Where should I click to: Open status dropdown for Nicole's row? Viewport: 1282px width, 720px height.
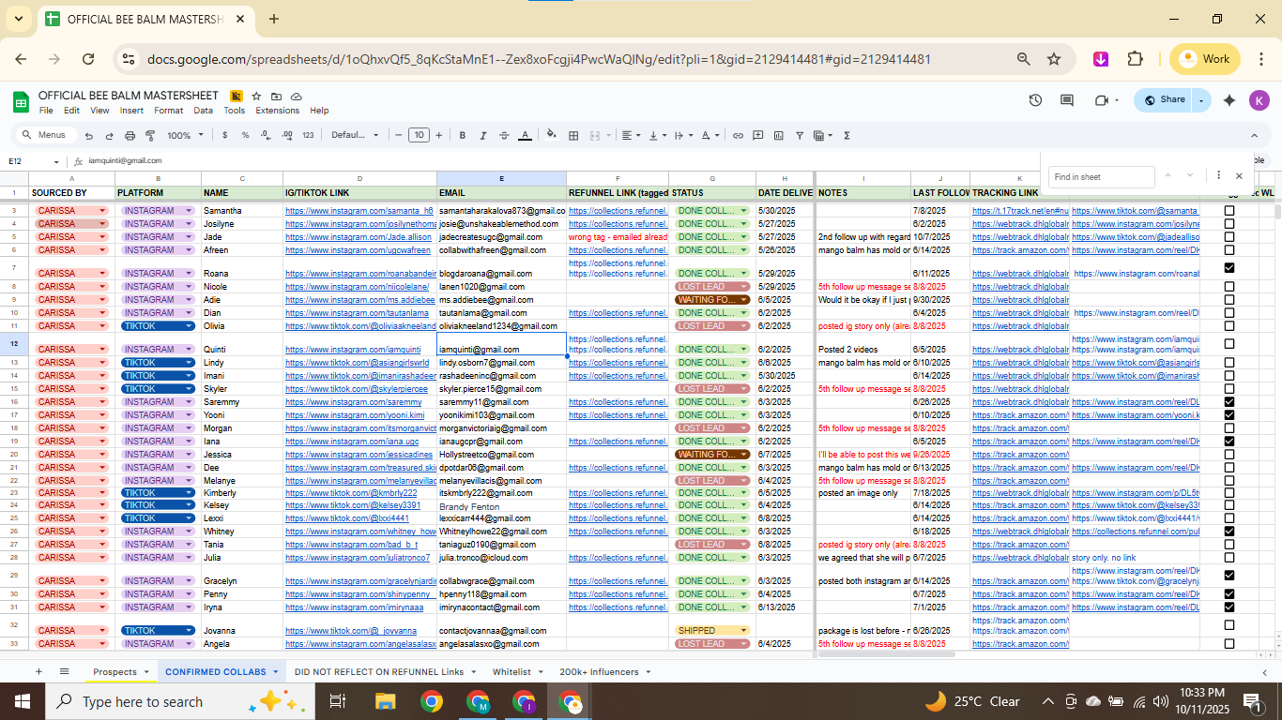[x=744, y=287]
